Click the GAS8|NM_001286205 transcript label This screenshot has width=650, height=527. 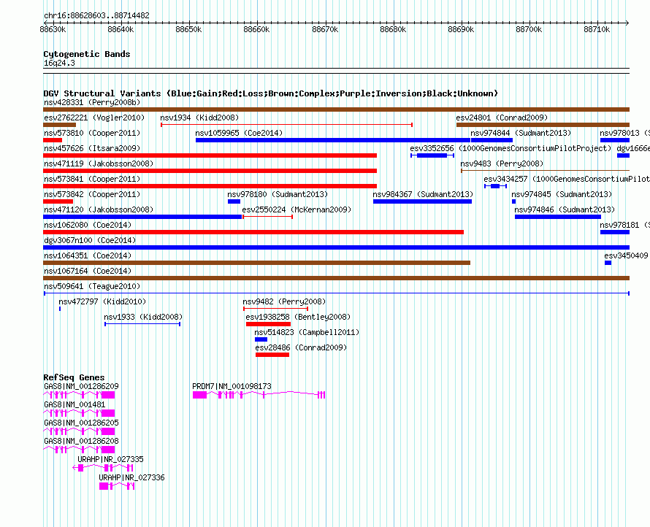tap(81, 423)
